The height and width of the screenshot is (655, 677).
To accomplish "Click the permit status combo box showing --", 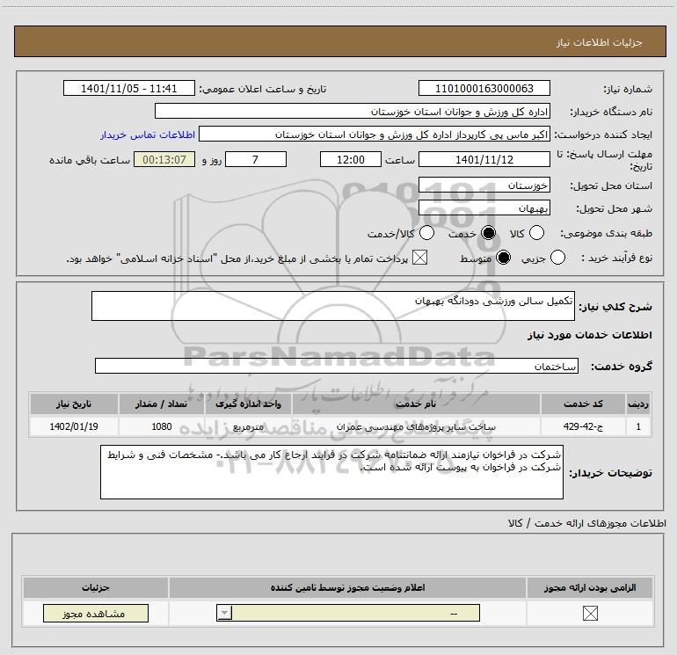I will [348, 613].
